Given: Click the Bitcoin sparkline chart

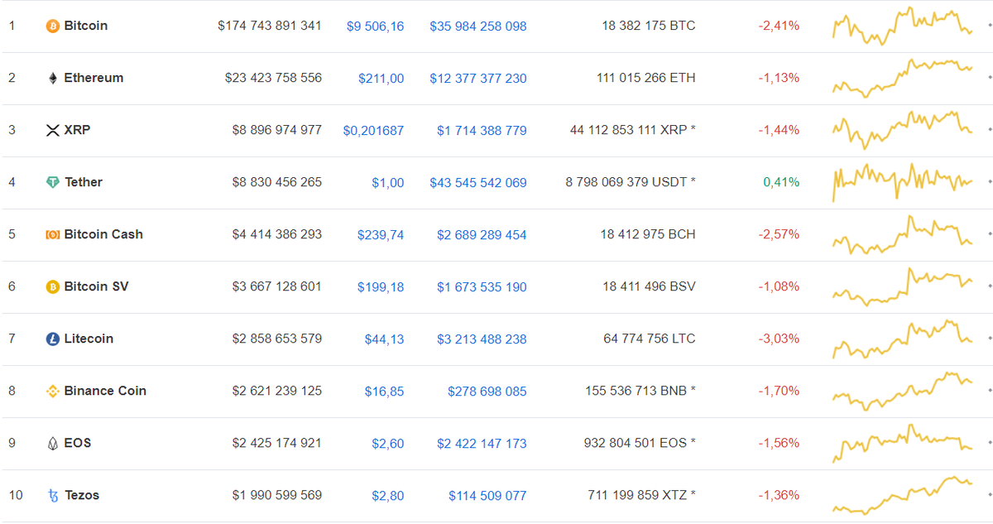Looking at the screenshot, I should pos(902,26).
